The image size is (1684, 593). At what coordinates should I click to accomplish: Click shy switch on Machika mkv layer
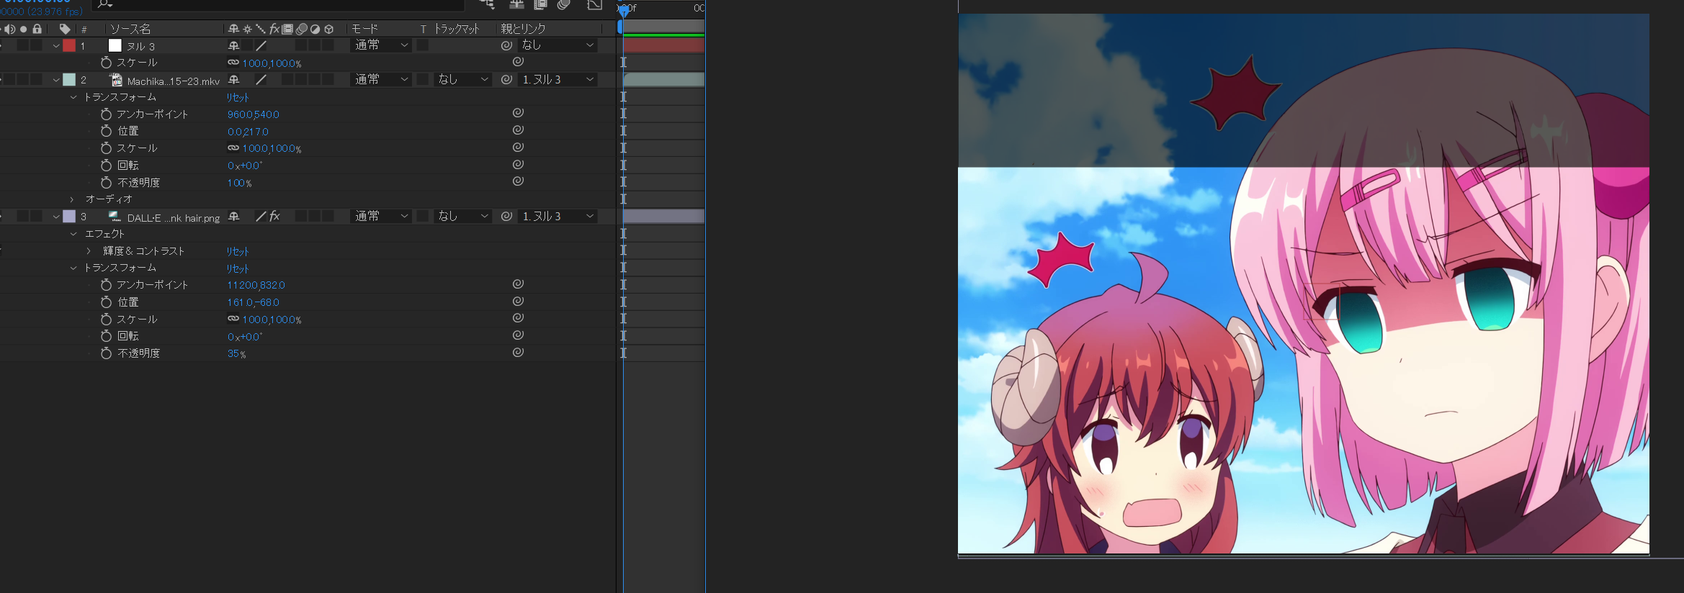point(233,80)
